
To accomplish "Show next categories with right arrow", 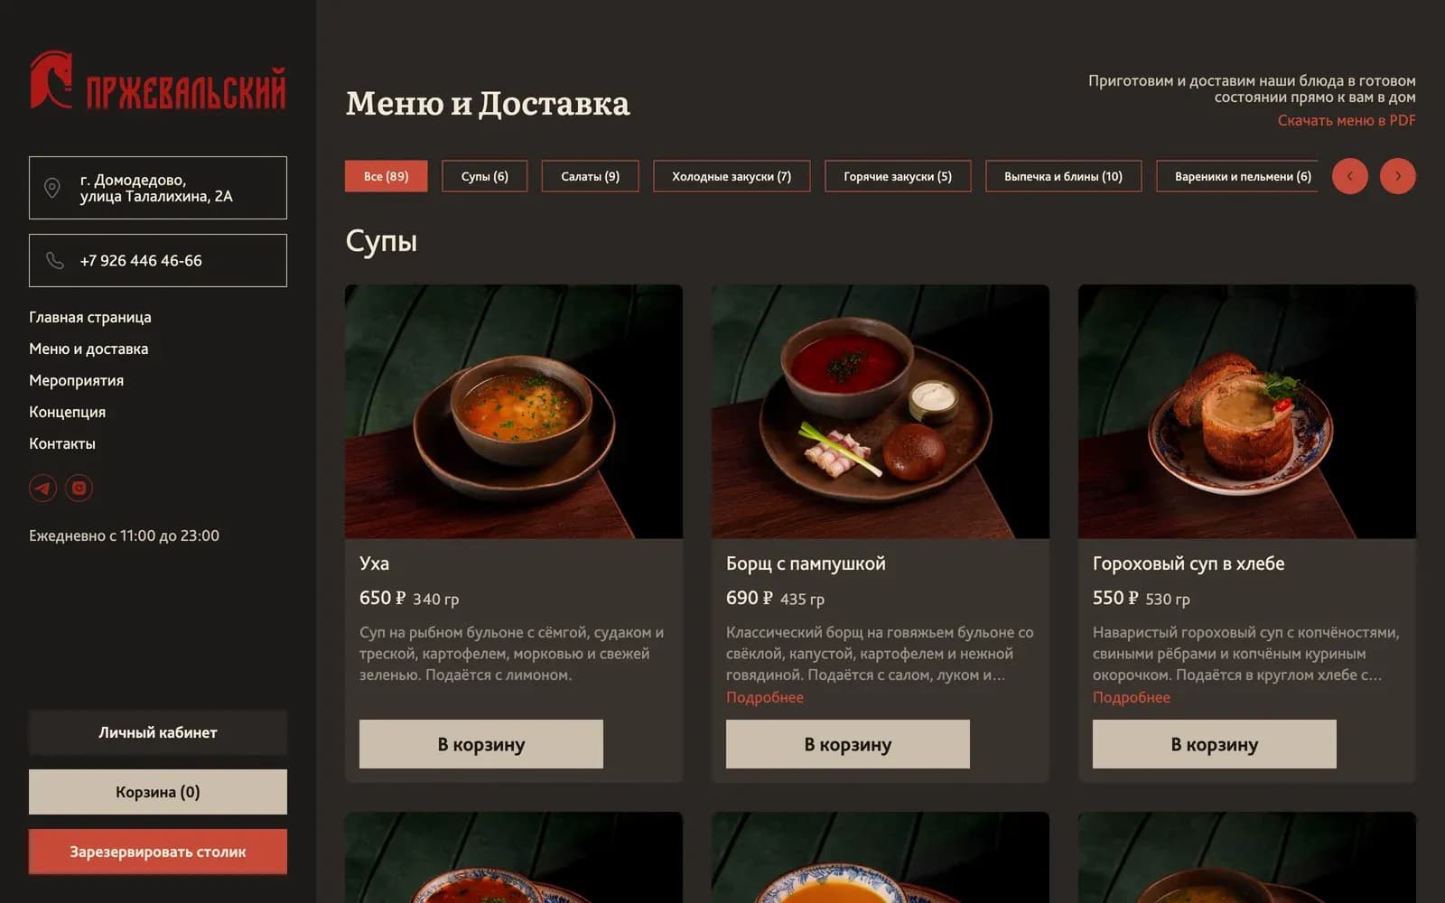I will [1398, 176].
